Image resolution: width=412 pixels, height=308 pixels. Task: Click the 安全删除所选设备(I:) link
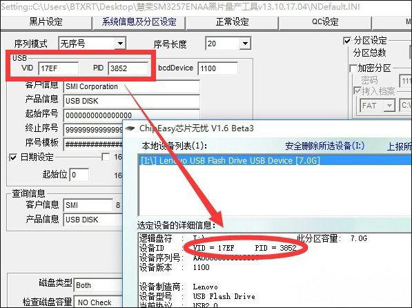click(x=325, y=146)
